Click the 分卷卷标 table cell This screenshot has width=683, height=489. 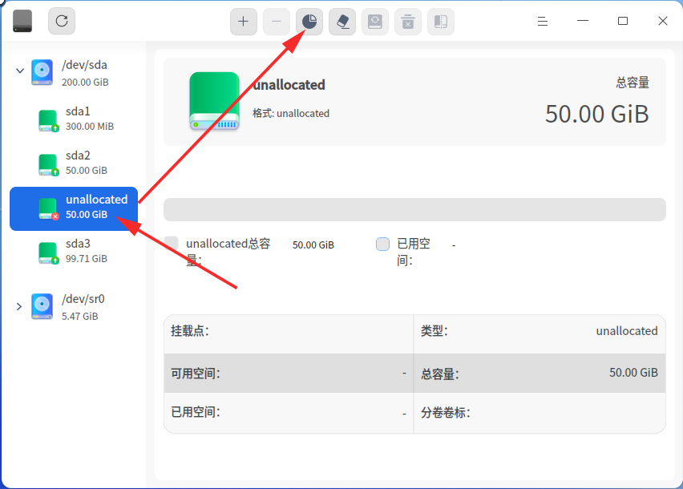[x=540, y=413]
